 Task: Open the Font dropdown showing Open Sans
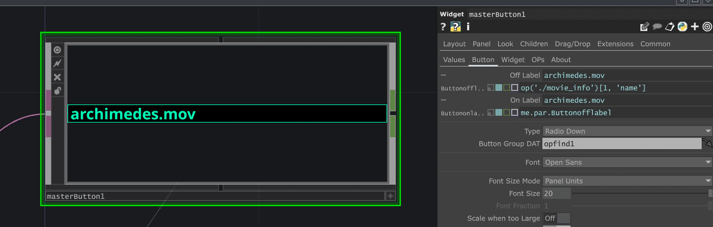627,162
